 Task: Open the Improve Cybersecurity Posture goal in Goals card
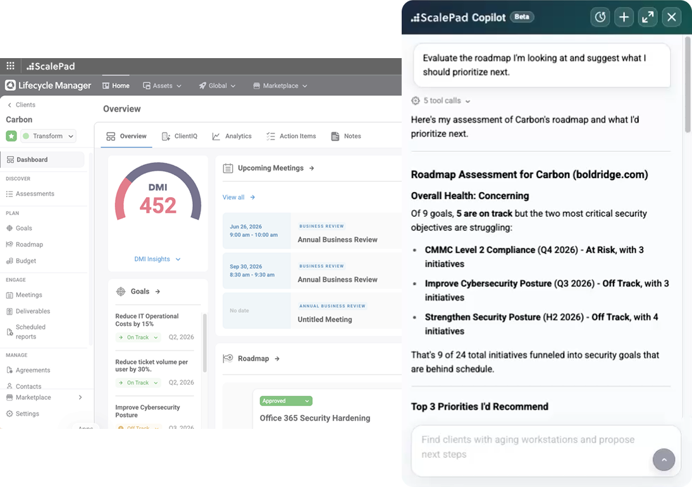point(147,411)
